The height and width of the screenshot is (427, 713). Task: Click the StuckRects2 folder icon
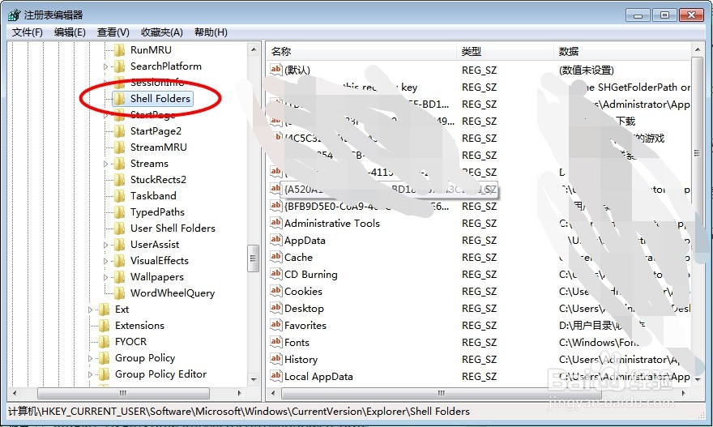tap(119, 180)
